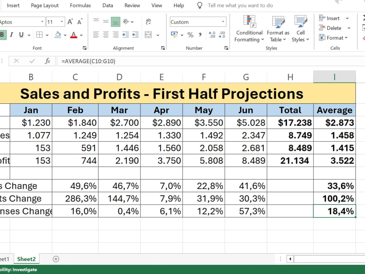Open Format cells menu
The image size is (365, 274).
[x=333, y=38]
